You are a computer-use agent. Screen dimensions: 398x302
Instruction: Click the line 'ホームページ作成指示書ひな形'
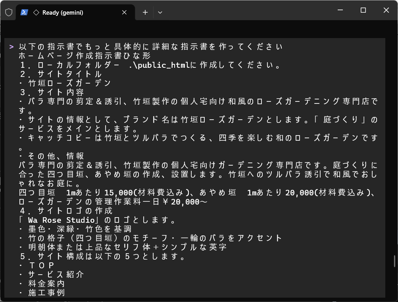coord(85,55)
